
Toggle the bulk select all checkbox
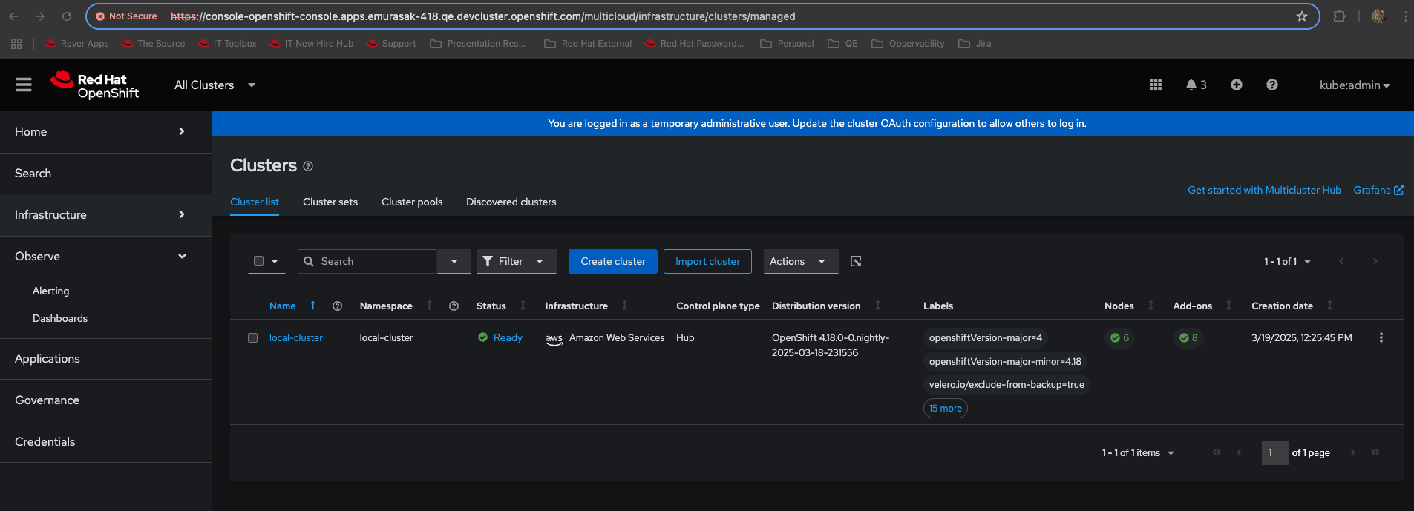click(x=258, y=261)
